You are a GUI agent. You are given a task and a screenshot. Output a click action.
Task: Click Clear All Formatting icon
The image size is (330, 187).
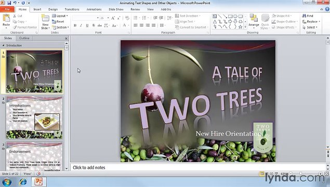point(127,18)
